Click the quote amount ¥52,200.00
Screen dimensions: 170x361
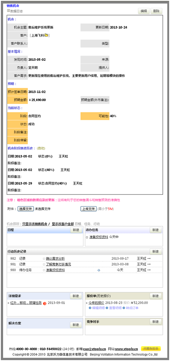[140, 303]
